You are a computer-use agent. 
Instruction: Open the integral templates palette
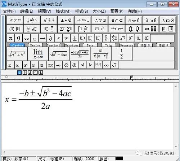pyautogui.click(x=83, y=29)
